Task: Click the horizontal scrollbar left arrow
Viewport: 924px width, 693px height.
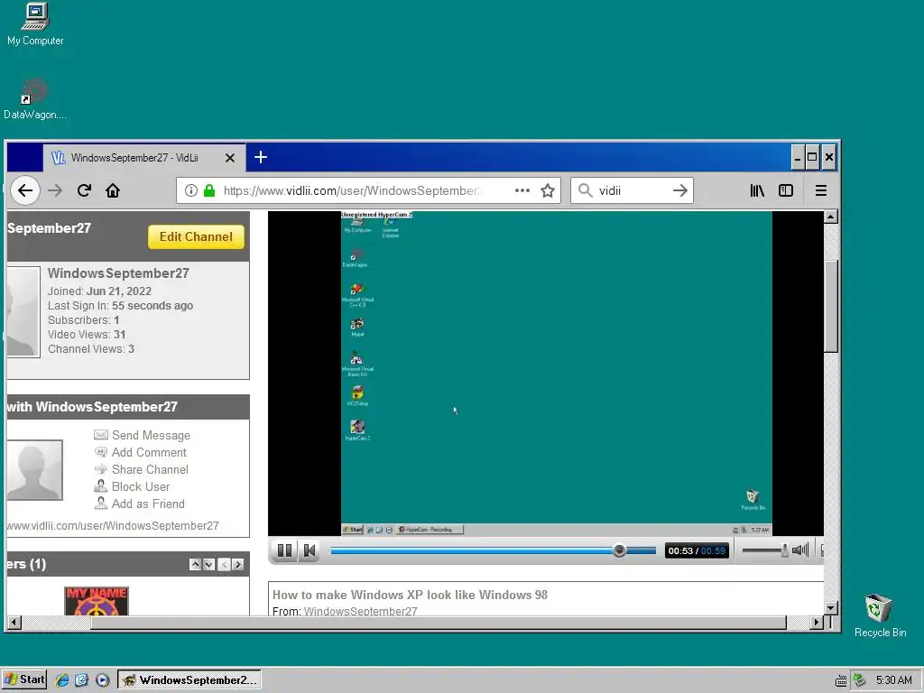Action: [14, 623]
